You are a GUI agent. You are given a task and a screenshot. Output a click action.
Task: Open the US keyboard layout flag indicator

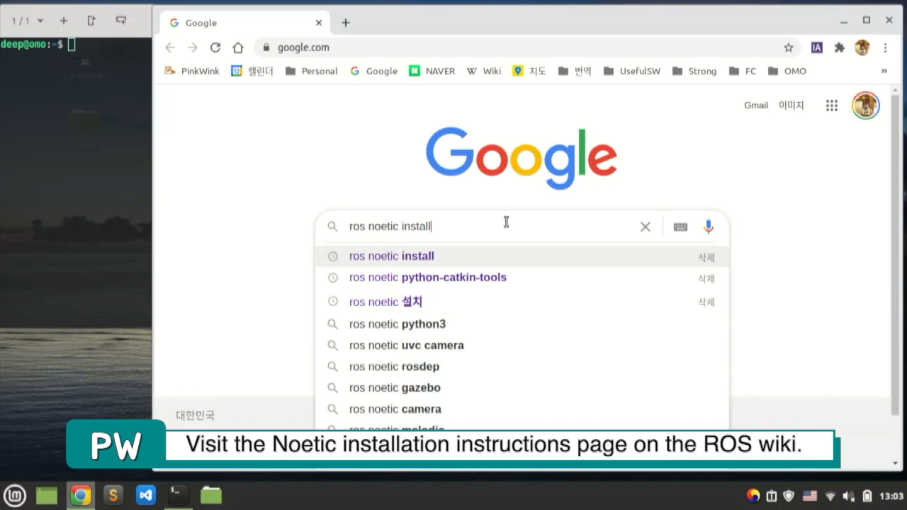tap(810, 496)
